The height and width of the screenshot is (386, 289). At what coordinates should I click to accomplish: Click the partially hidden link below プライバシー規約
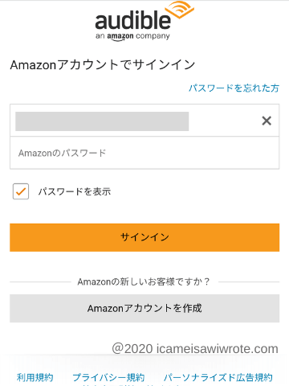(134, 384)
